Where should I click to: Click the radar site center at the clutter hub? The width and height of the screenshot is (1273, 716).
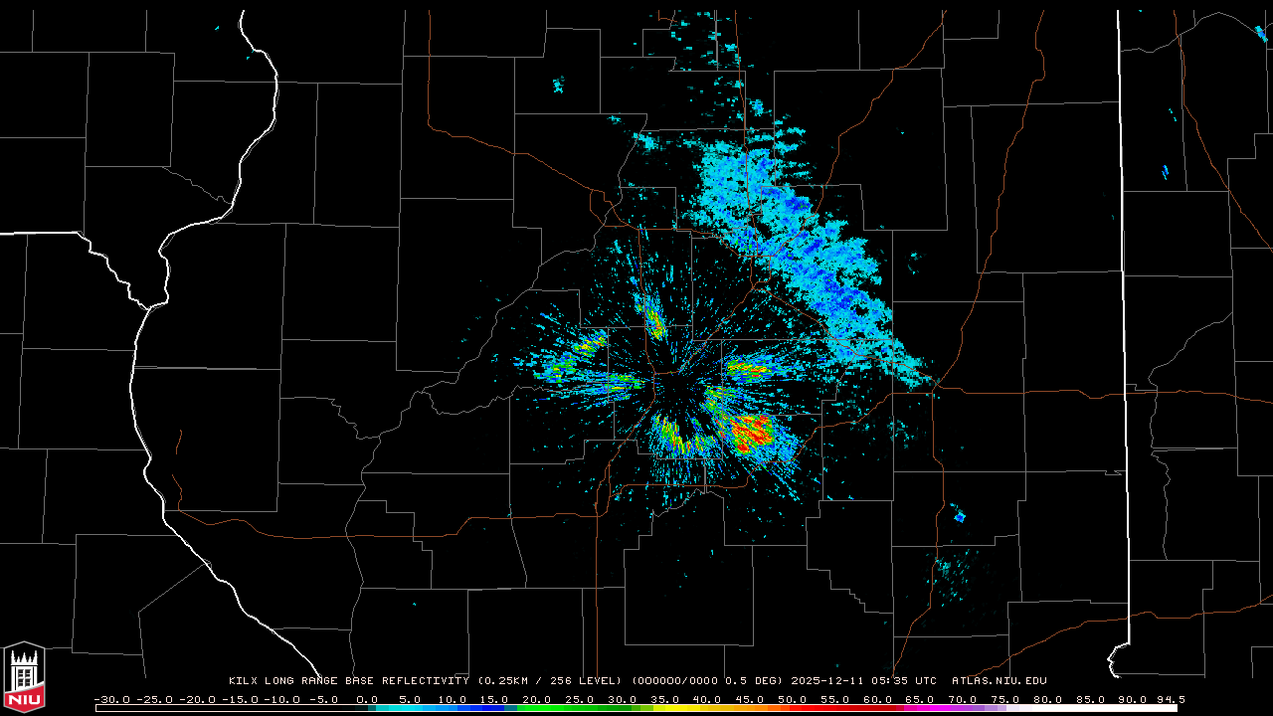pyautogui.click(x=674, y=387)
